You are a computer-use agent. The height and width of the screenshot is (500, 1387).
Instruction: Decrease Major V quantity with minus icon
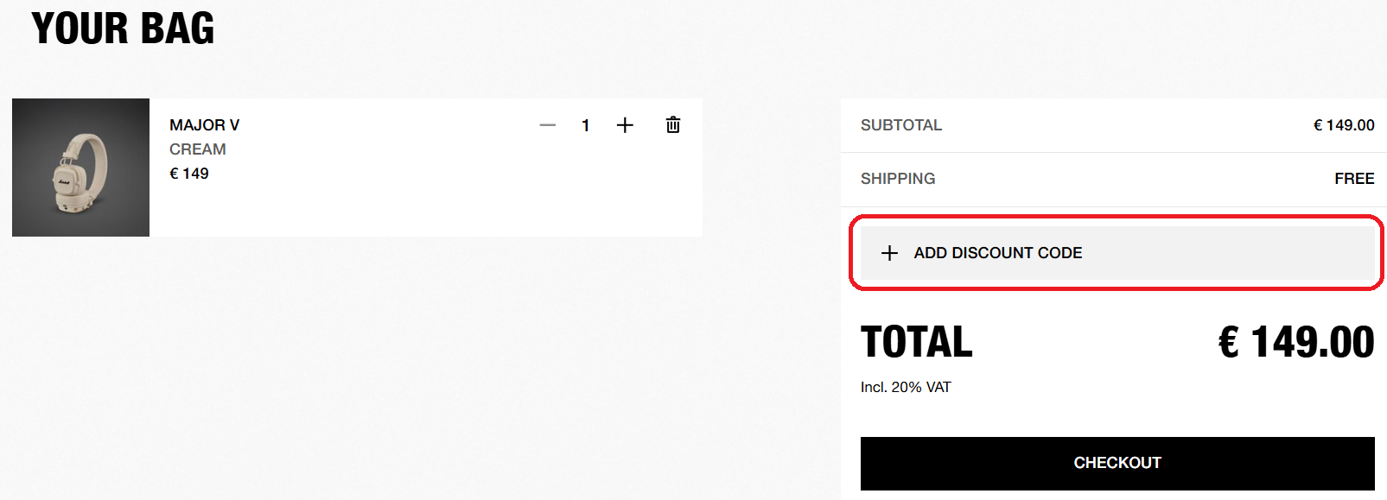(547, 125)
